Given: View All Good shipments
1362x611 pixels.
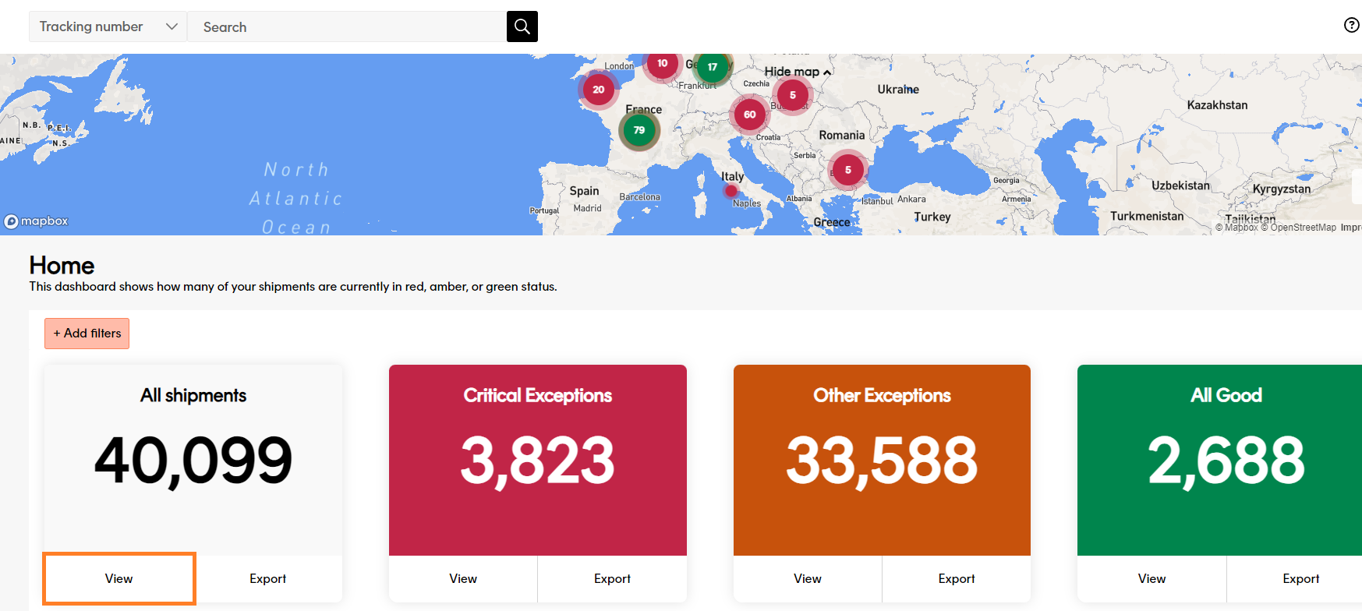Looking at the screenshot, I should point(1152,578).
